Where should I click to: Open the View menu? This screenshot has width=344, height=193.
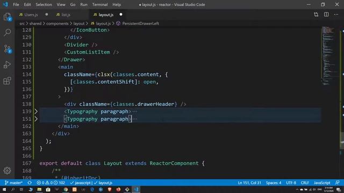[x=61, y=4]
